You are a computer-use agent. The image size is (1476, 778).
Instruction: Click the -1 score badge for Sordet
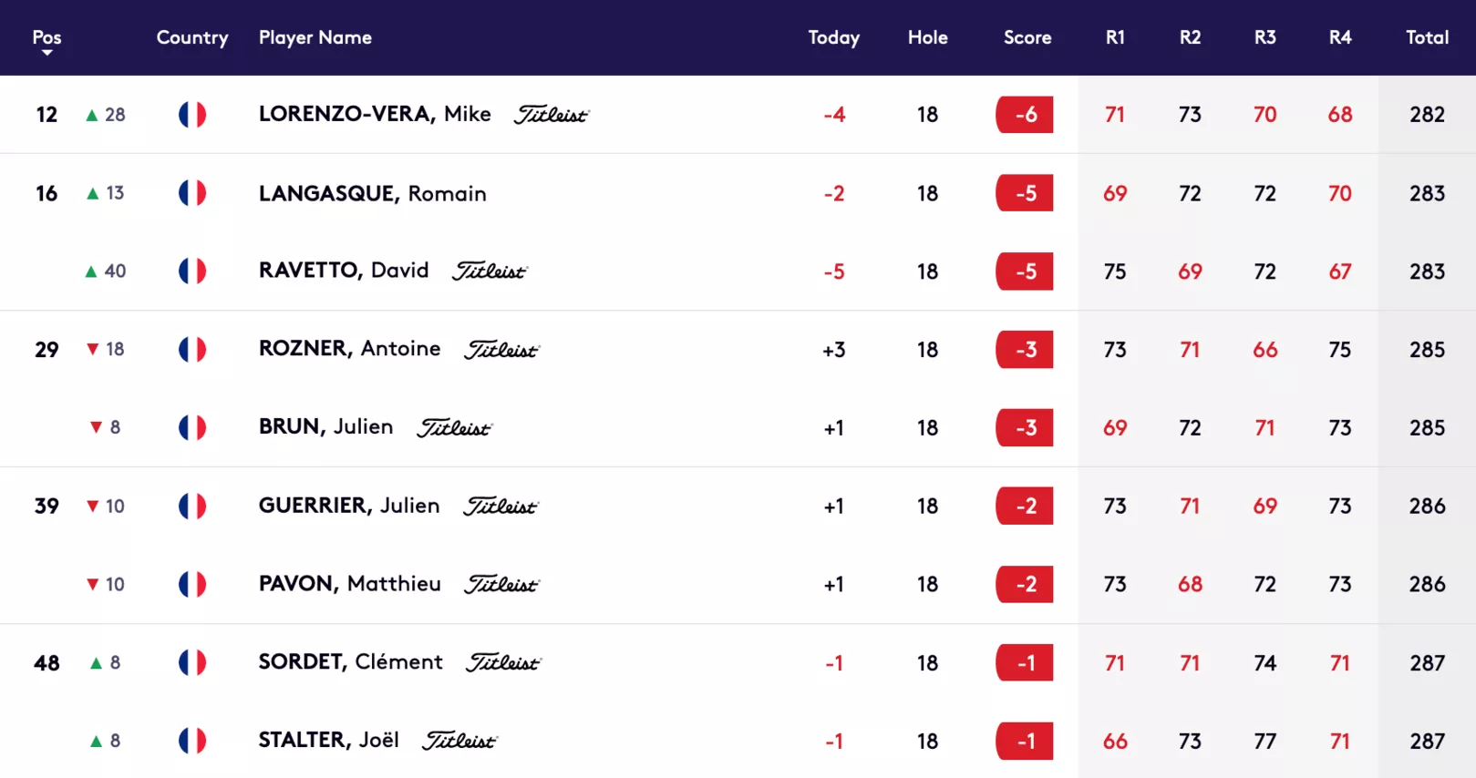click(x=1025, y=662)
